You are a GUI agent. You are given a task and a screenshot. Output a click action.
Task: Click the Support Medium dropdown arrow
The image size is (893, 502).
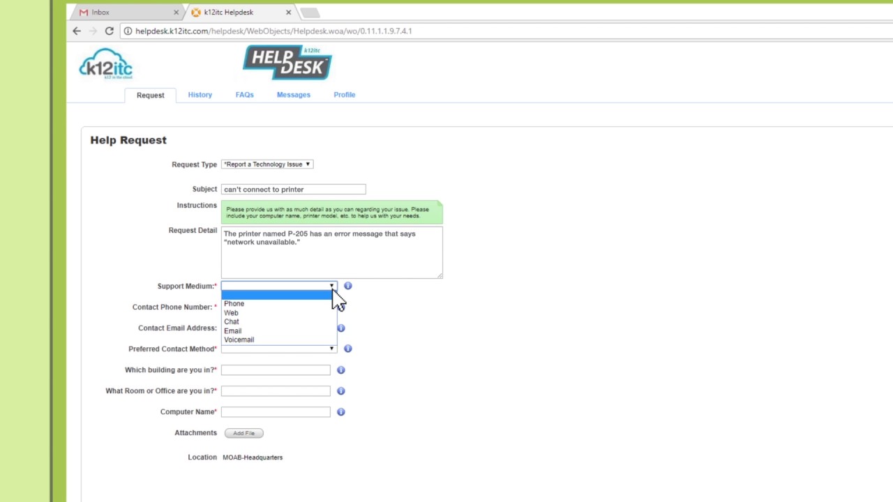tap(331, 286)
